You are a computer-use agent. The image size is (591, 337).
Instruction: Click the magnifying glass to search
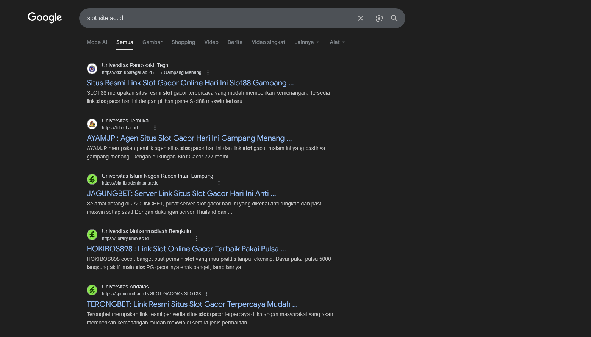394,18
